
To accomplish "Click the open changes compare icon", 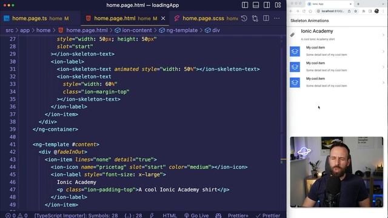I will click(255, 18).
